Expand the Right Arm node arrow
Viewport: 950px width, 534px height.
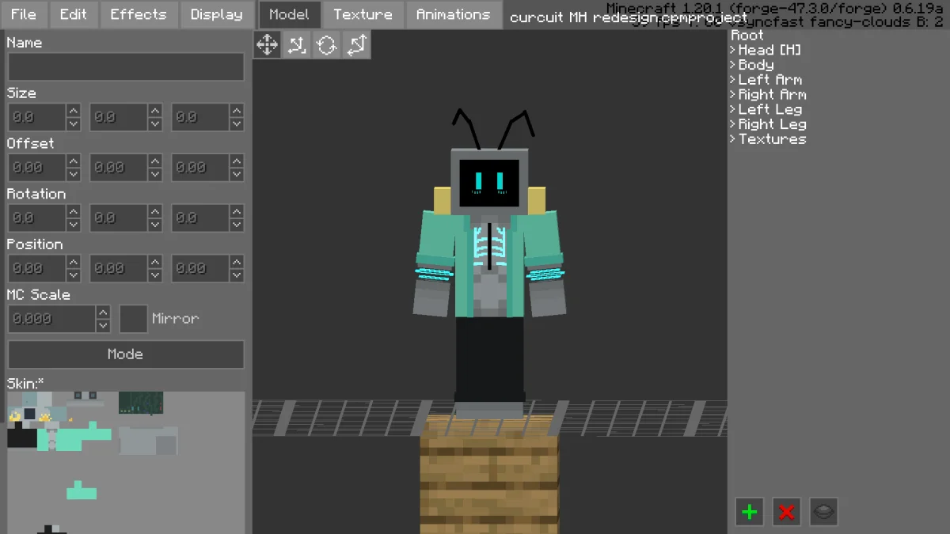point(733,94)
